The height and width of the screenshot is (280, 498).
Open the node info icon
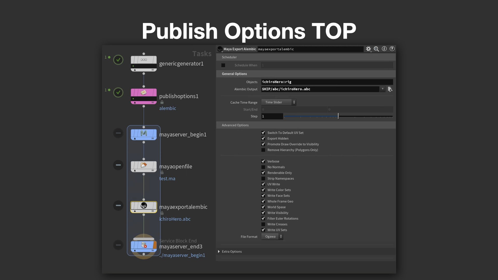pos(384,49)
